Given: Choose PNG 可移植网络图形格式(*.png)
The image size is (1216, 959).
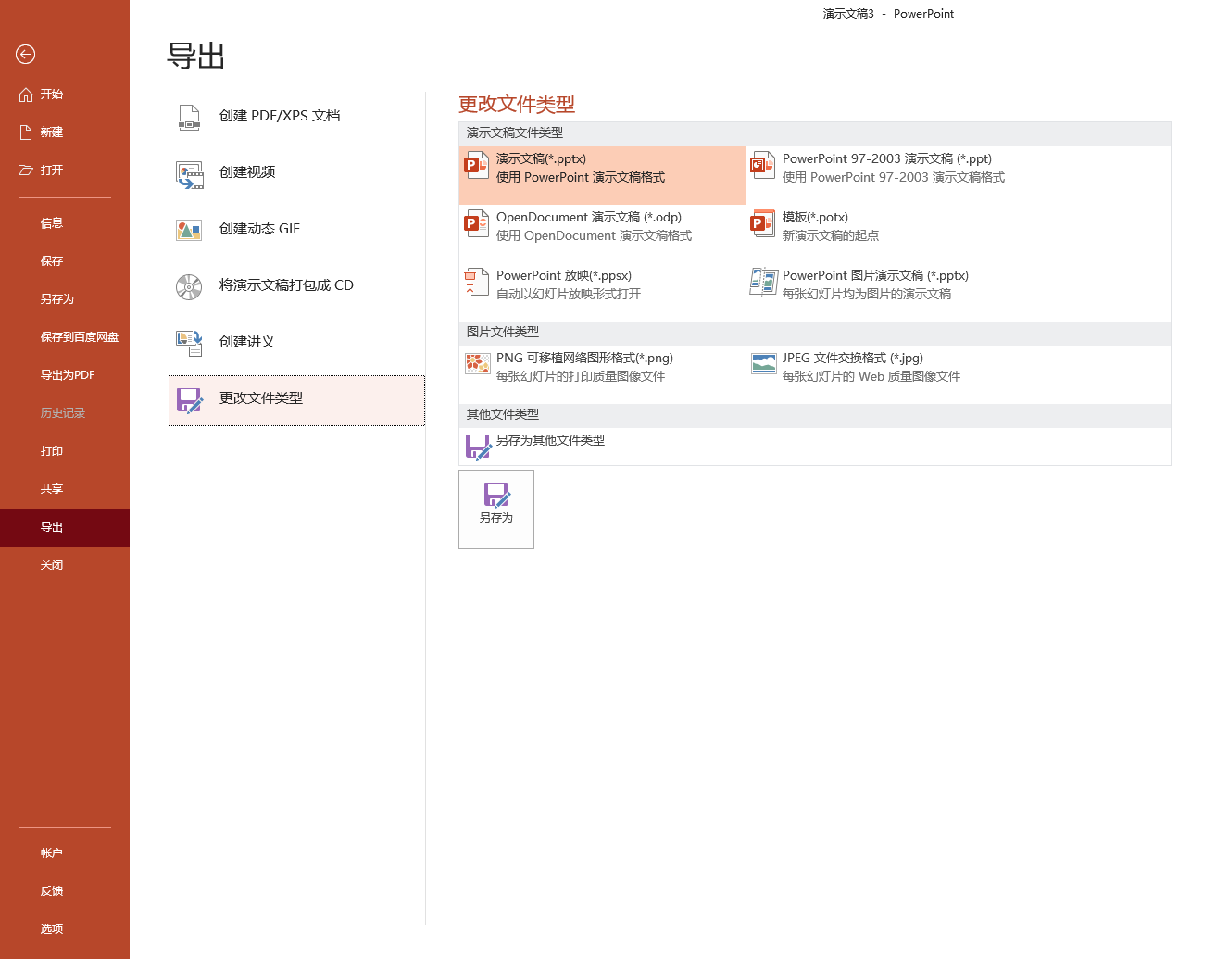Looking at the screenshot, I should (x=602, y=374).
